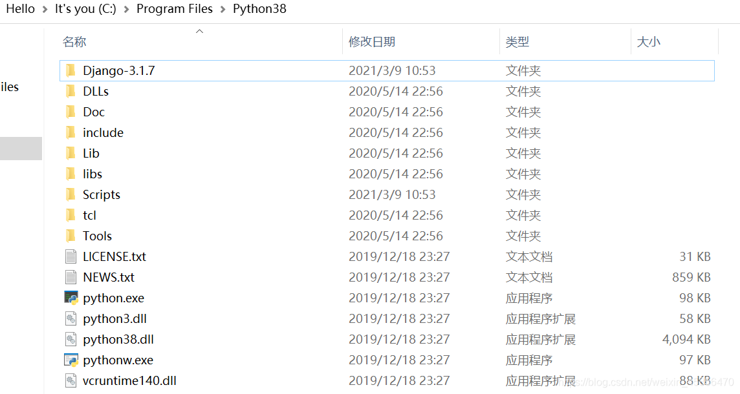The height and width of the screenshot is (394, 740).
Task: Click the python38.dll file icon
Action: pyautogui.click(x=71, y=339)
